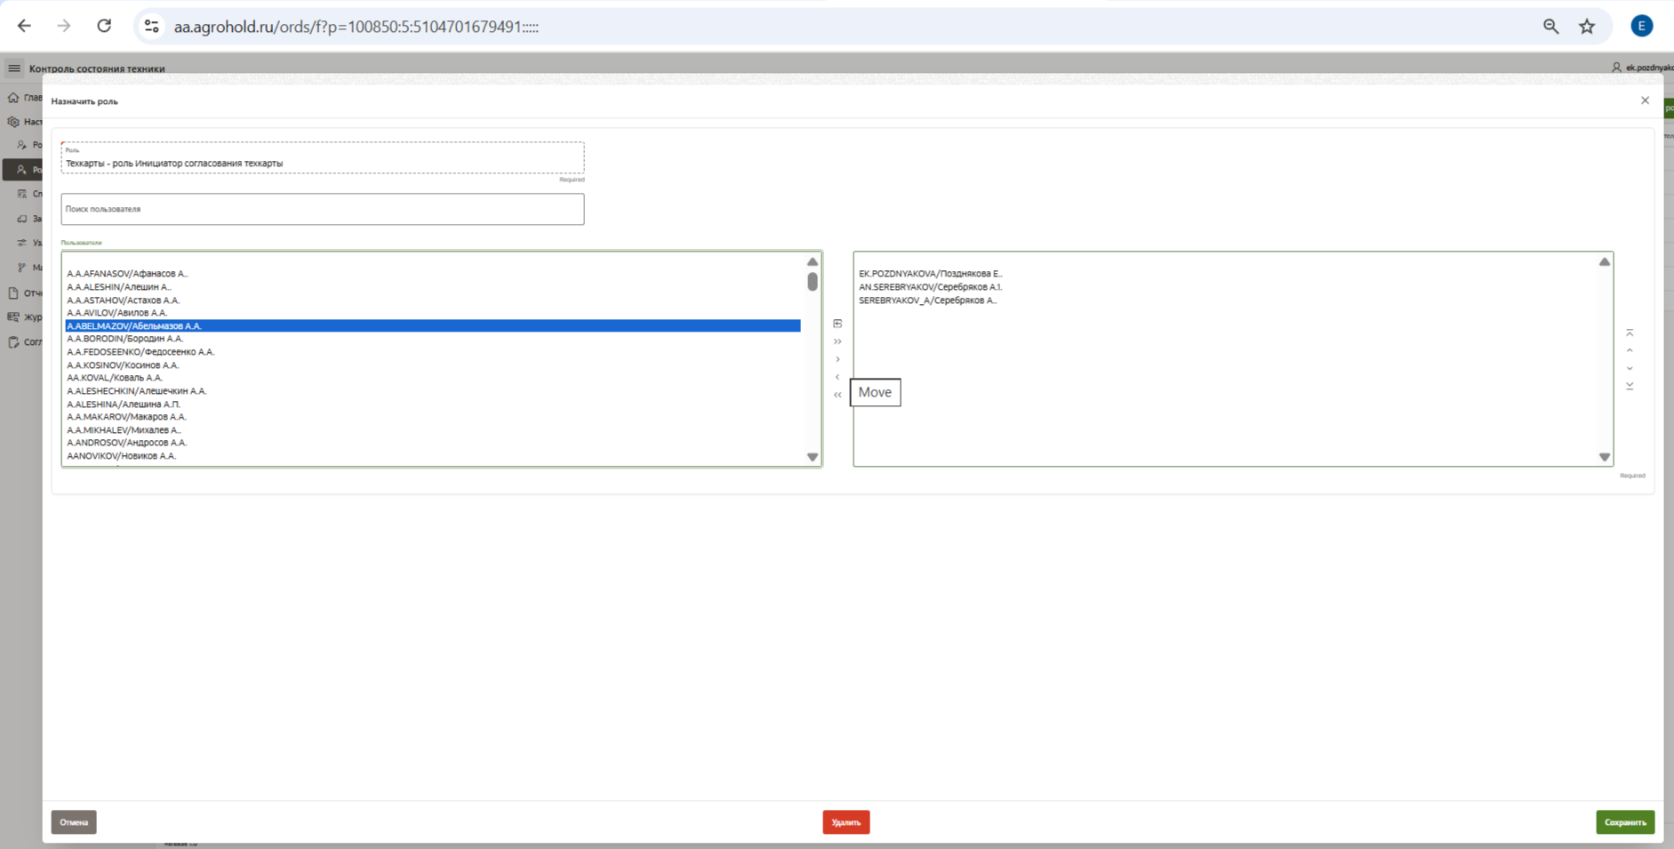This screenshot has height=849, width=1674.
Task: Click the Отмена button
Action: pos(74,822)
